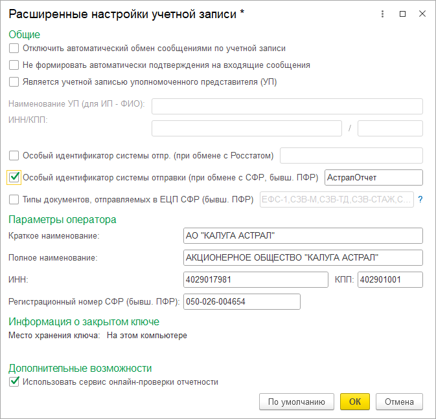Click the 'По умолчанию' button
436x419 pixels.
point(296,402)
